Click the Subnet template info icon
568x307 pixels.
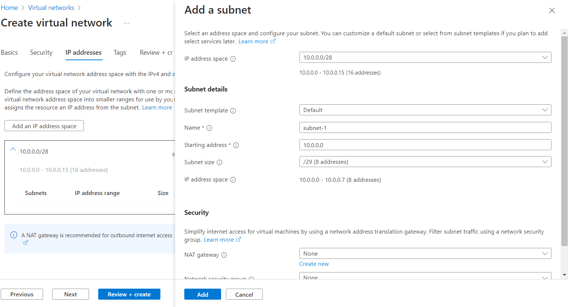pos(234,110)
